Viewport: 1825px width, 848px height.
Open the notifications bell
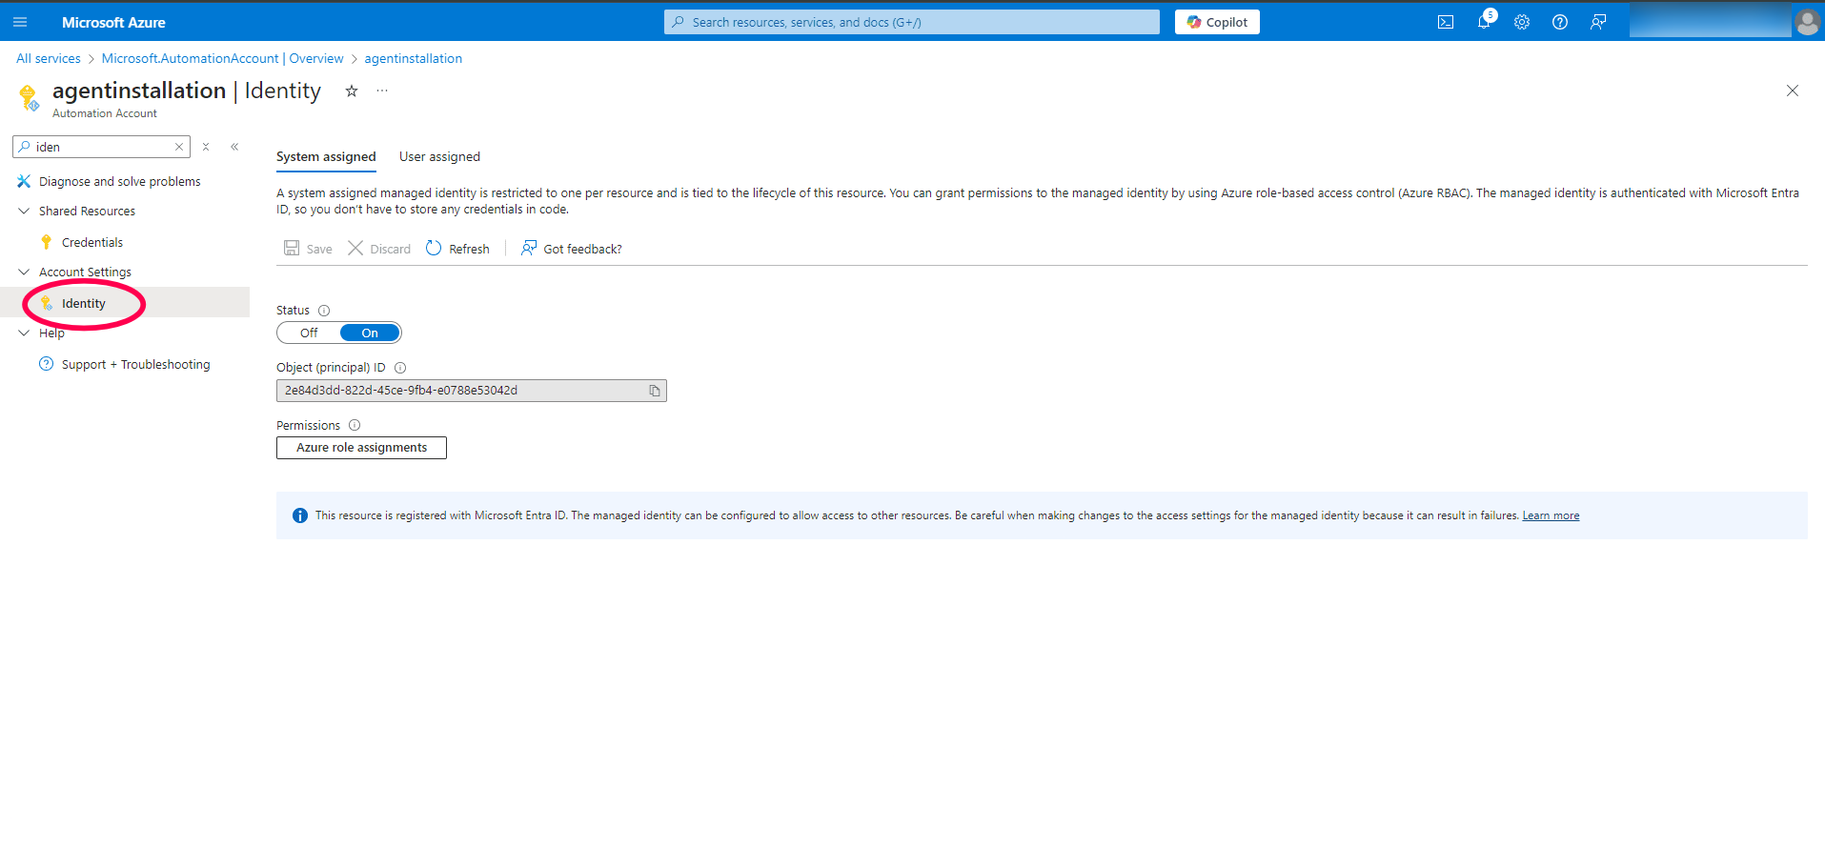tap(1484, 22)
